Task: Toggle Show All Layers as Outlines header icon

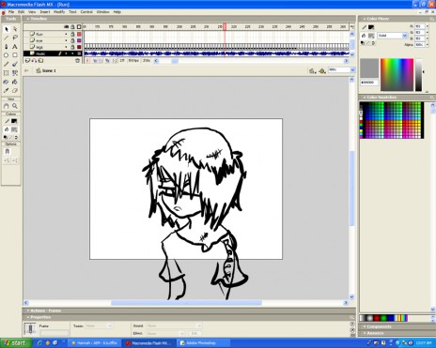Action: pos(79,27)
